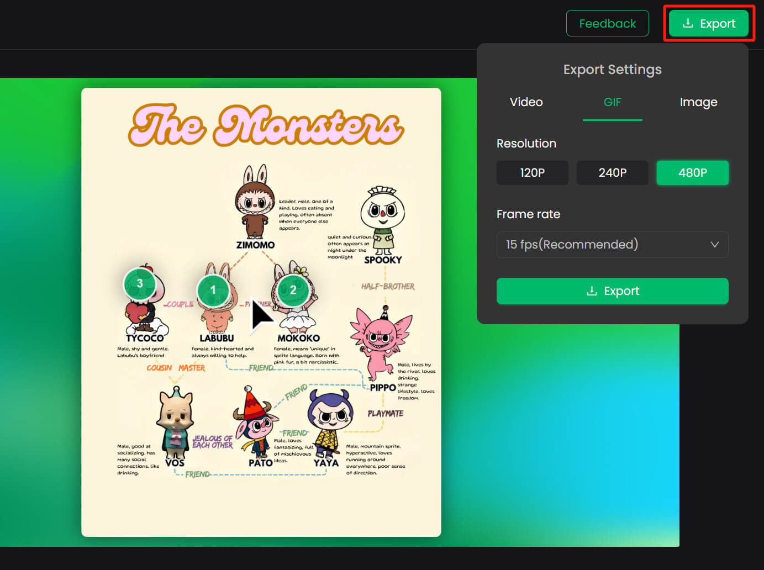Click the Spooky character image
Screen dimensions: 764x570
pyautogui.click(x=383, y=220)
